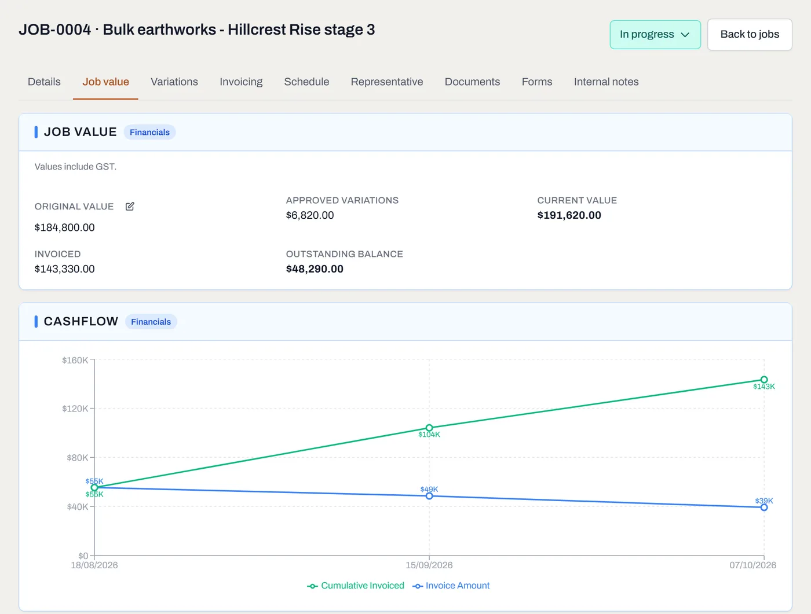
Task: Open the In progress status dropdown
Action: point(655,35)
